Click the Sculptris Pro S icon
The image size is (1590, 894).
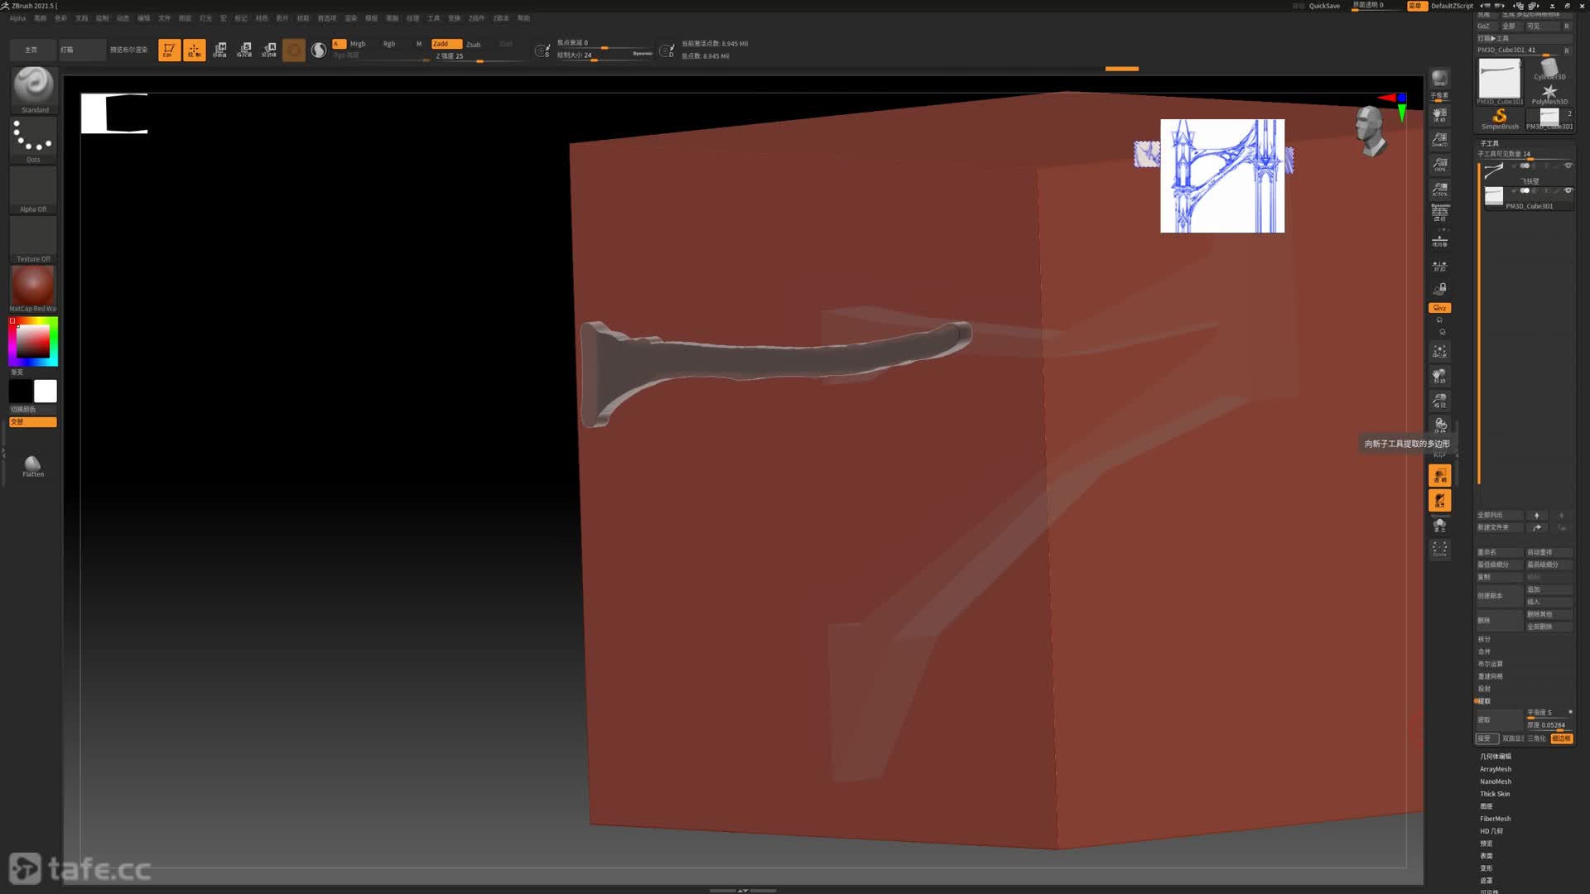pyautogui.click(x=319, y=50)
